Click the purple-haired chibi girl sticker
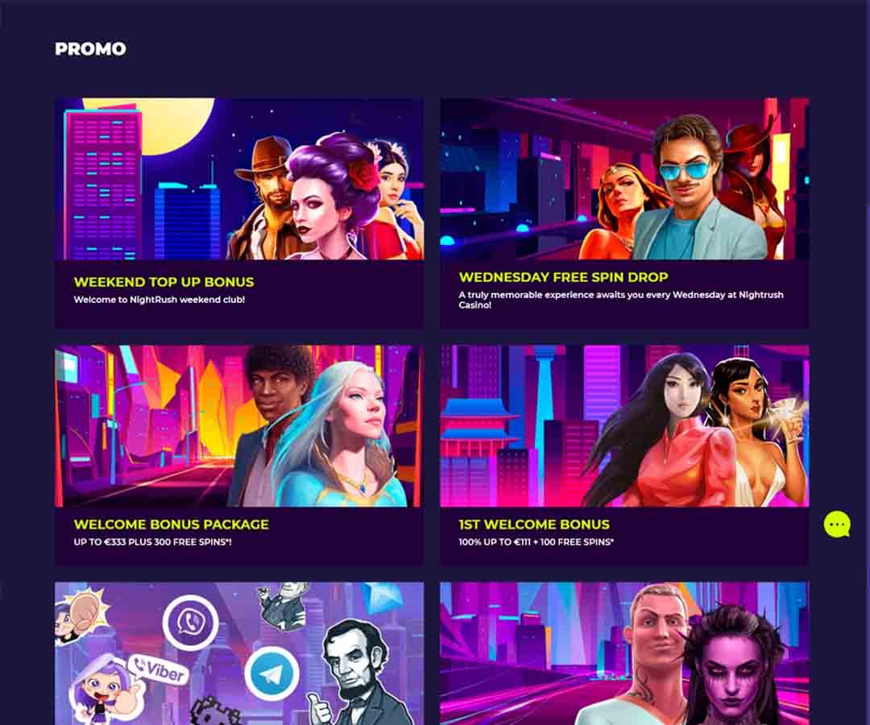This screenshot has width=870, height=725. [x=102, y=690]
